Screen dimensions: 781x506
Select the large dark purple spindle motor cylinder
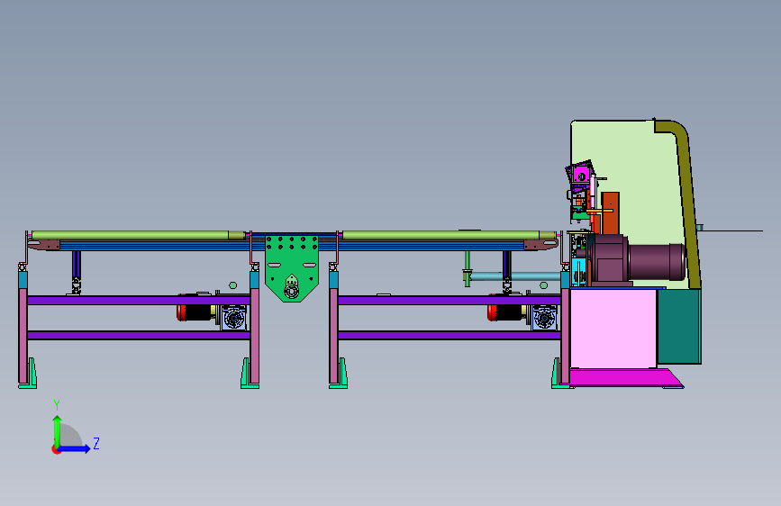pos(657,261)
